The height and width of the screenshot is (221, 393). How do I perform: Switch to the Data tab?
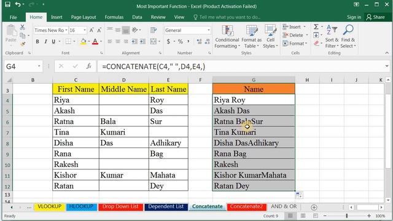[137, 17]
